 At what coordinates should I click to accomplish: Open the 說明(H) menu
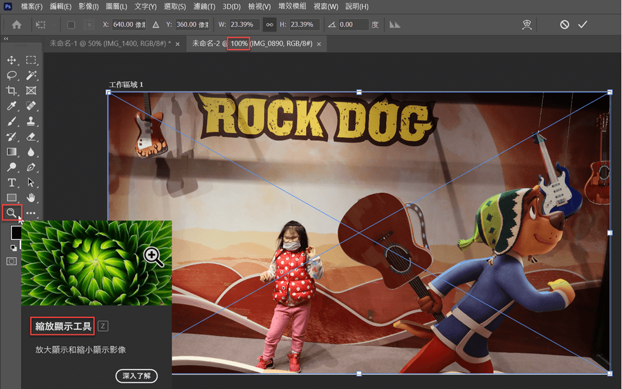click(x=357, y=6)
